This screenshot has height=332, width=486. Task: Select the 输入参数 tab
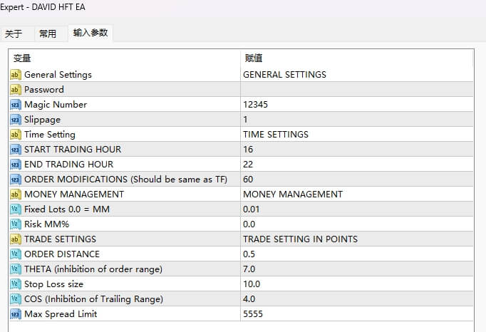coord(91,33)
